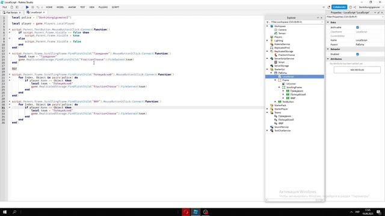Close the LocalScript editor tab

click(x=44, y=12)
